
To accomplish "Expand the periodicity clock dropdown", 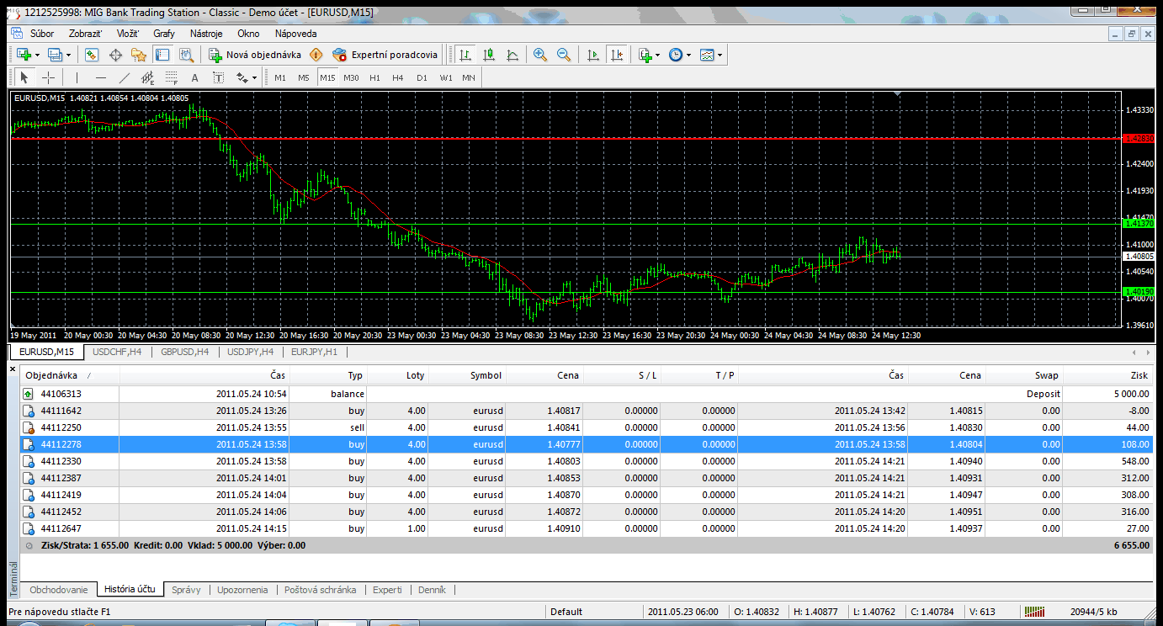I will point(688,55).
